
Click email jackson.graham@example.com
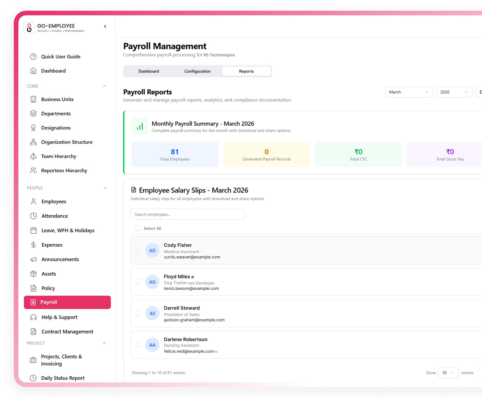point(194,320)
